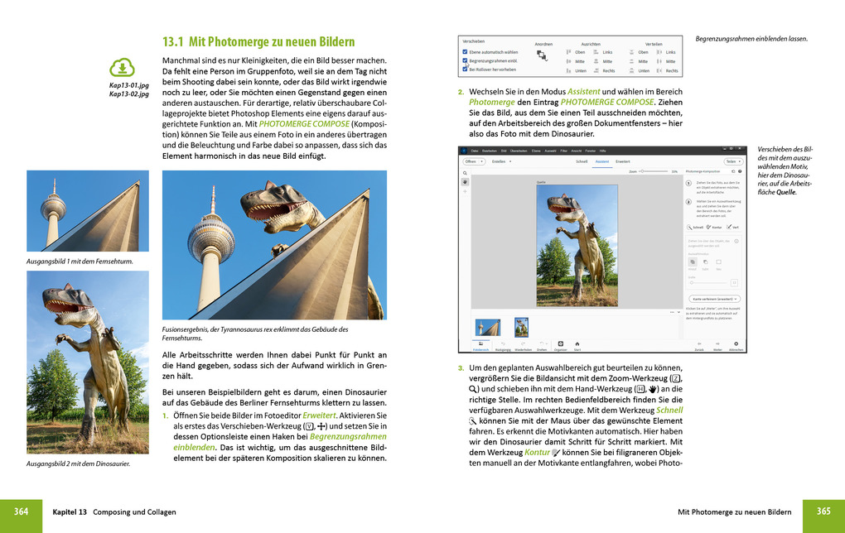Click the share icon beside panel help
This screenshot has width=845, height=533.
tap(733, 171)
